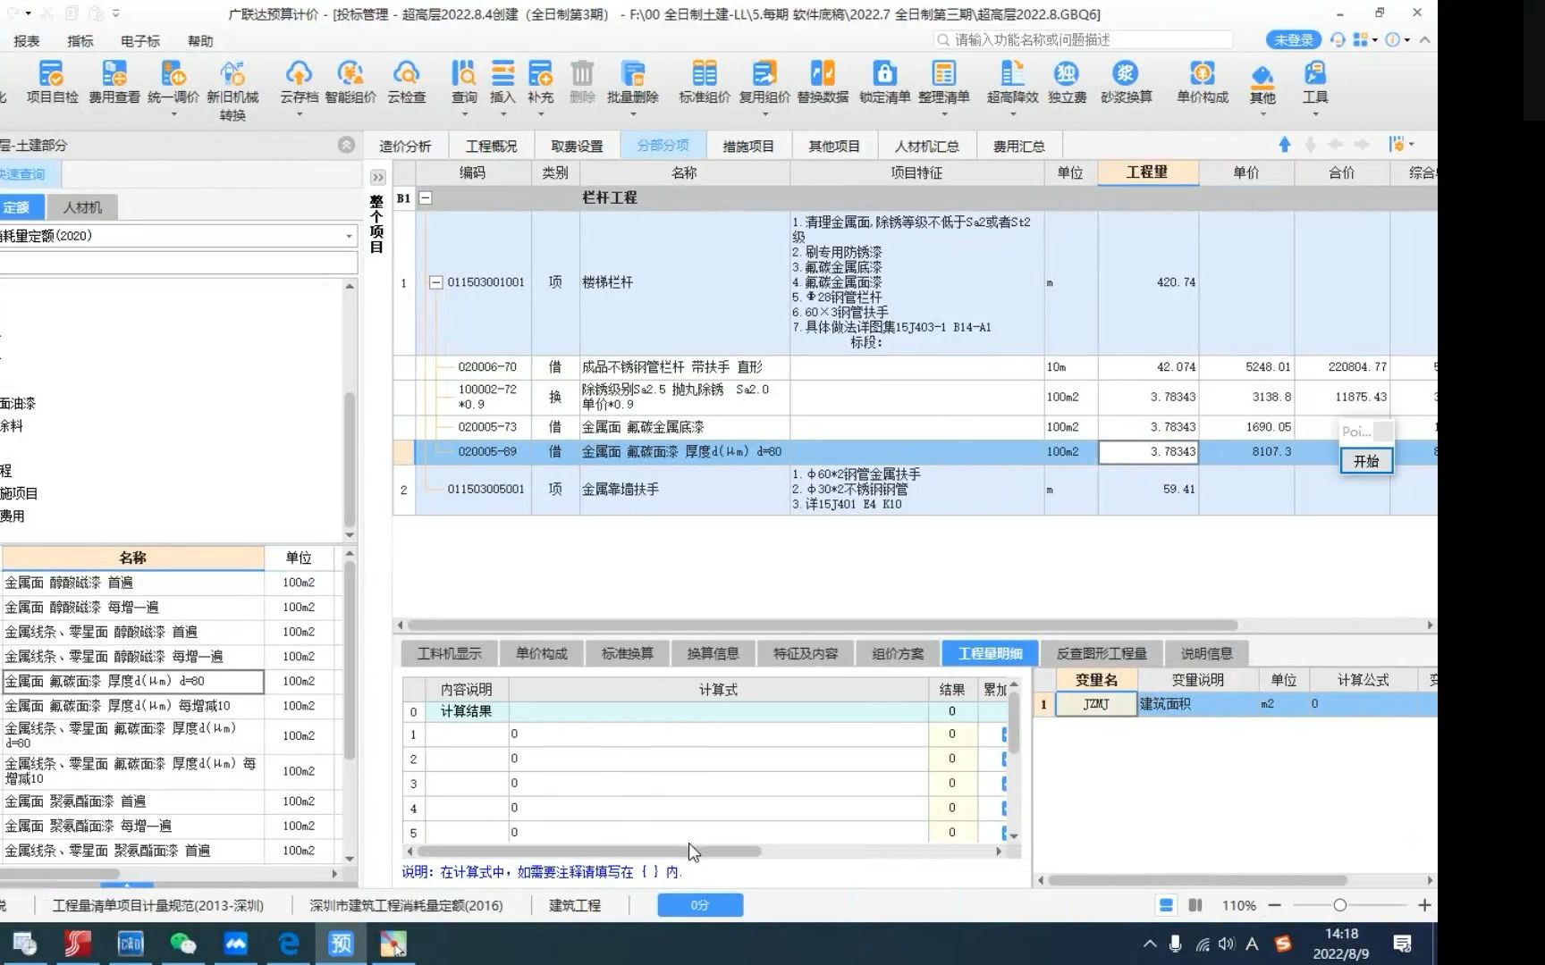1545x965 pixels.
Task: Open the 整理清单 organize list tool
Action: [x=942, y=85]
